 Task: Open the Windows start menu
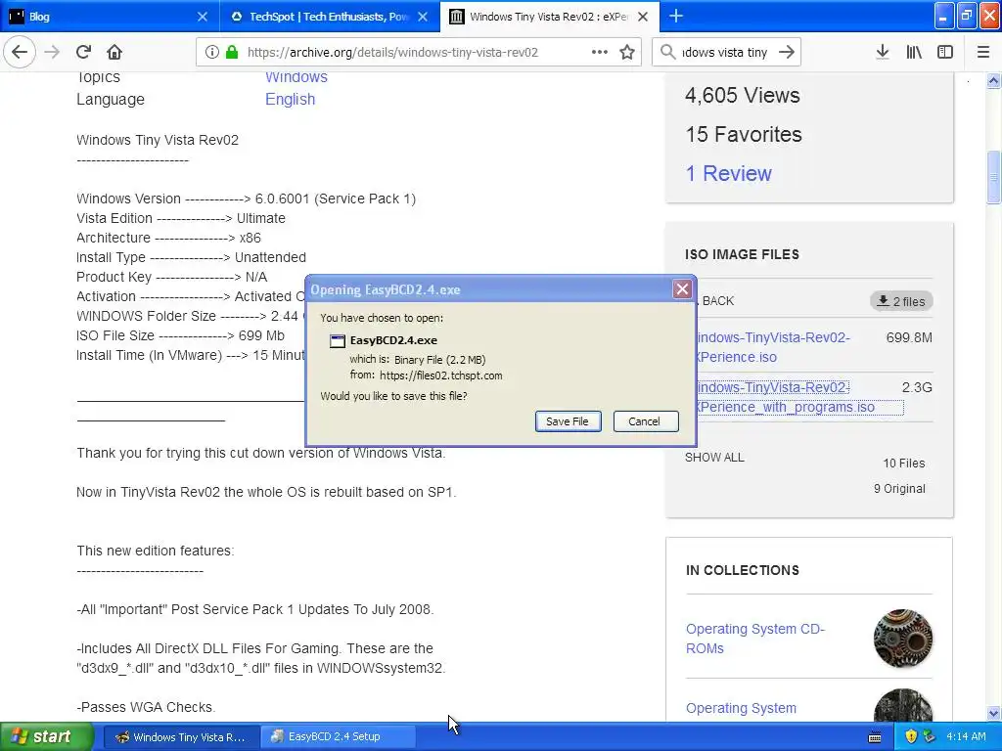click(x=46, y=737)
